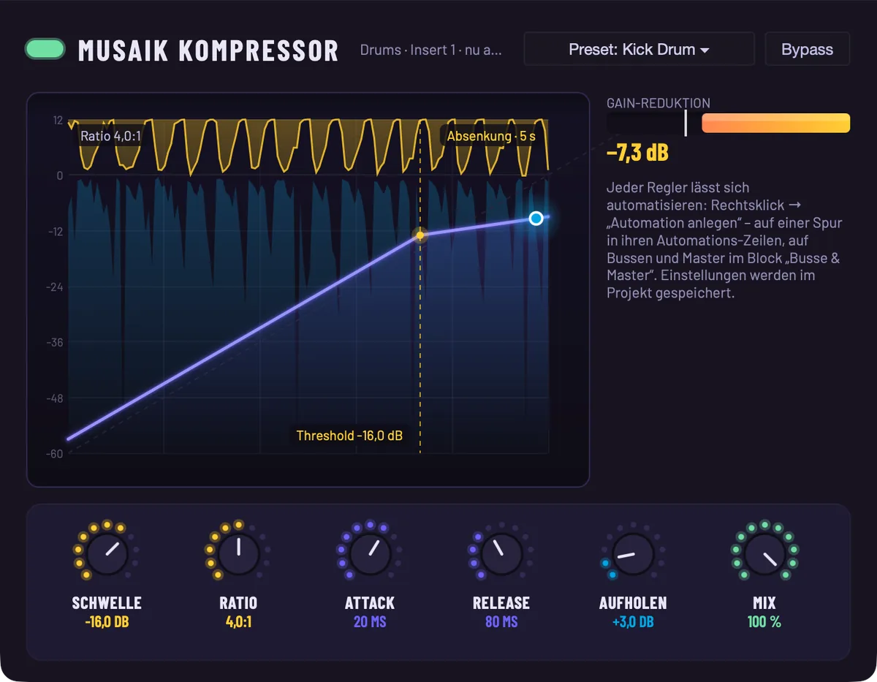The width and height of the screenshot is (877, 682).
Task: Click the -16,0 DB Schwelle value
Action: click(107, 622)
